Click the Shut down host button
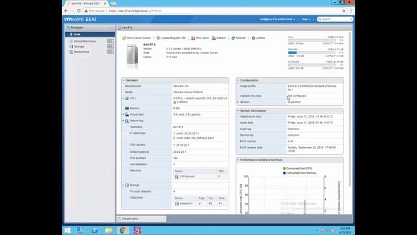Screen dimensions: 417x235 point(200,38)
